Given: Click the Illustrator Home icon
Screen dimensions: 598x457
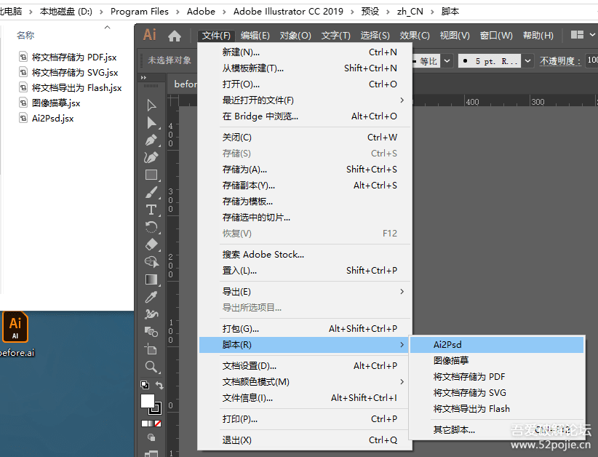Looking at the screenshot, I should tap(175, 36).
